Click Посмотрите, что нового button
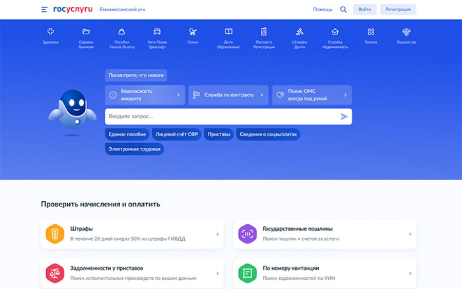This screenshot has height=289, width=462. click(x=136, y=75)
